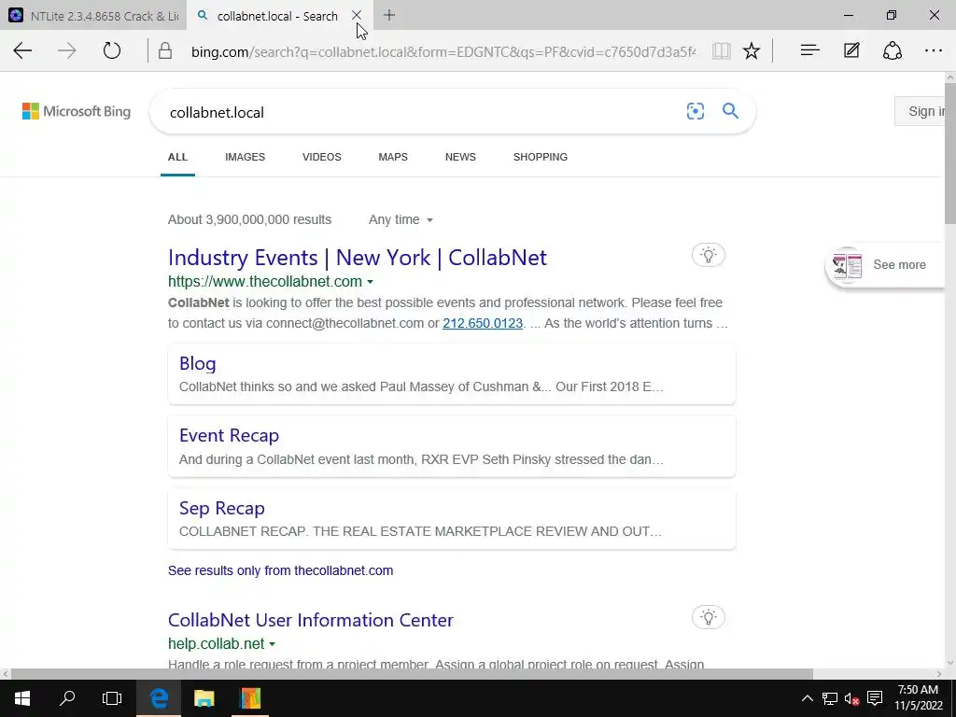Click the See more side card

click(x=884, y=265)
